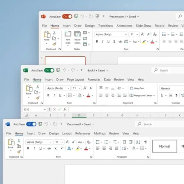
Task: Click the Excel save icon
Action: point(58,70)
